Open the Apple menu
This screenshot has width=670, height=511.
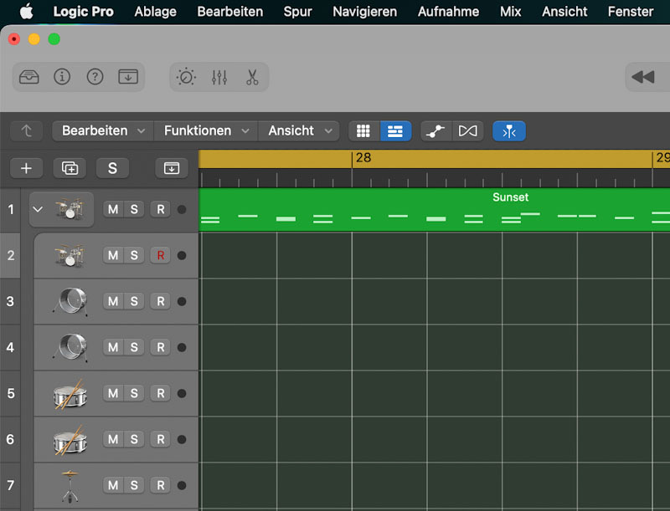27,12
